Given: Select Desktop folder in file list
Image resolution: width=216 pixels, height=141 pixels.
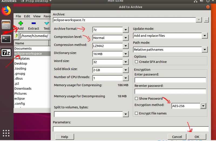Looking at the screenshot, I should 21,64.
